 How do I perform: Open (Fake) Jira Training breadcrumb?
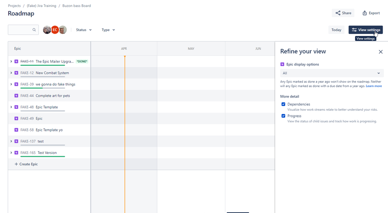point(42,6)
